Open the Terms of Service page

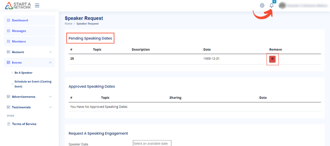[24, 124]
